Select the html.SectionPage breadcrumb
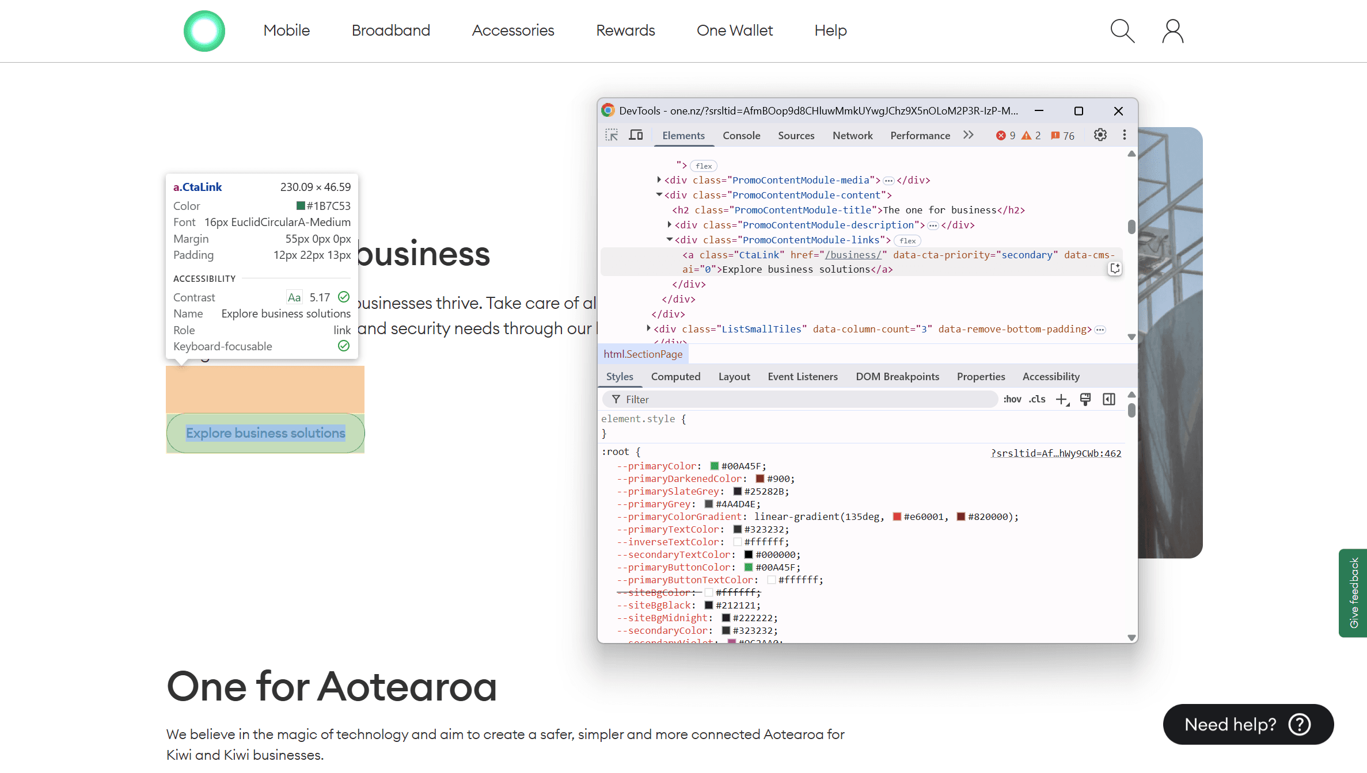This screenshot has height=773, width=1367. coord(643,354)
